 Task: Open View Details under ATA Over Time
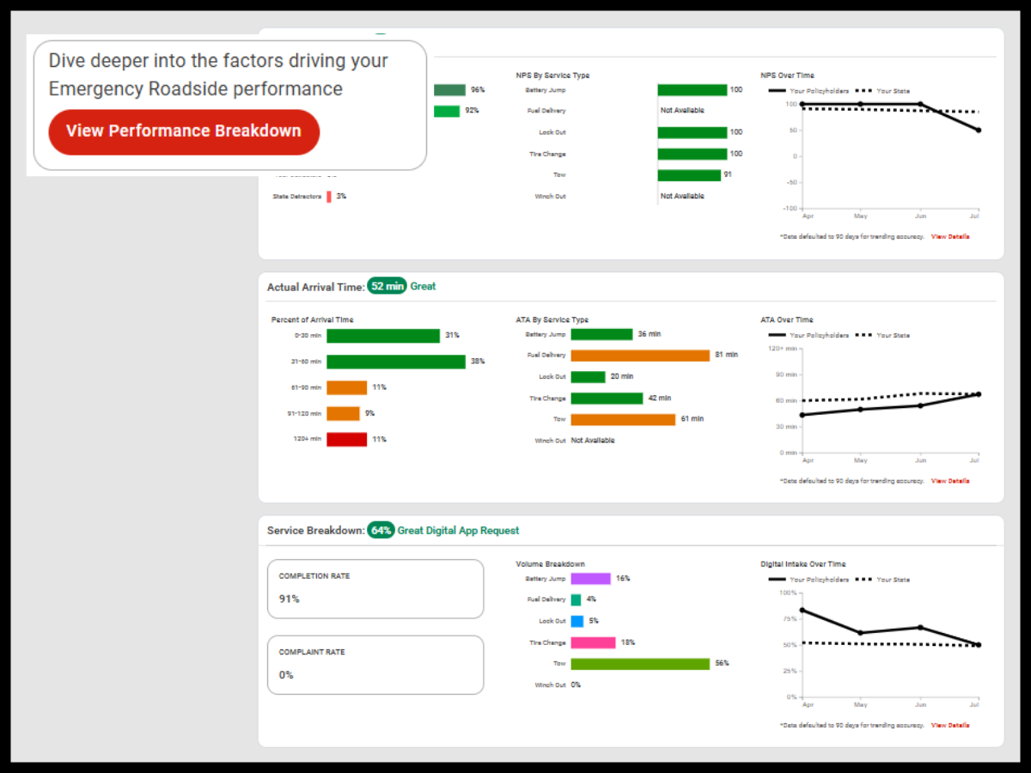click(x=949, y=479)
